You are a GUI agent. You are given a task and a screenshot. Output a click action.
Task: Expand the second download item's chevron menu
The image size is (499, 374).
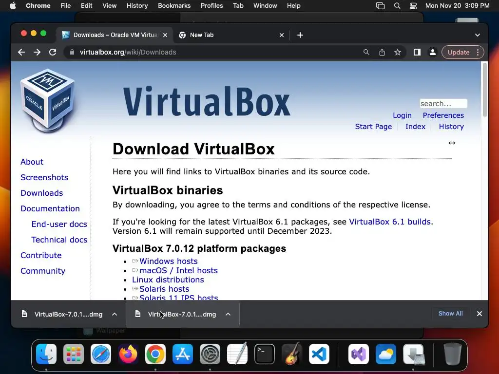point(228,314)
